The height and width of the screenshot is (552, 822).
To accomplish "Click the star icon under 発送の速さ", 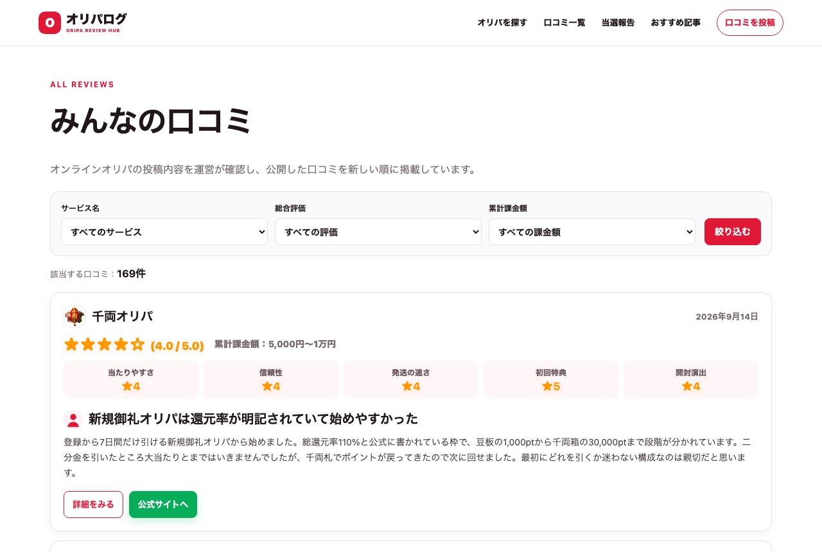I will 407,386.
